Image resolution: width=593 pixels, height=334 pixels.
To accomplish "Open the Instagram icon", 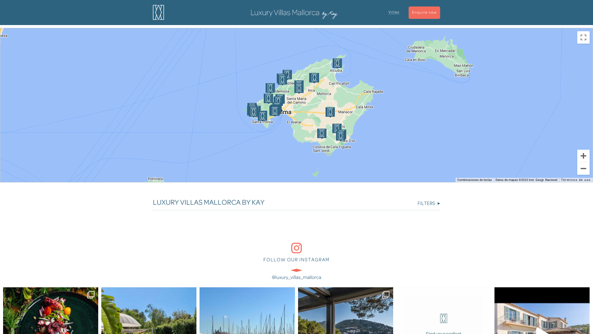I will coord(296,248).
